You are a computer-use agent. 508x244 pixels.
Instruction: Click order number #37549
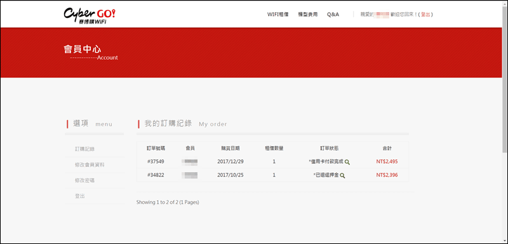tap(156, 161)
